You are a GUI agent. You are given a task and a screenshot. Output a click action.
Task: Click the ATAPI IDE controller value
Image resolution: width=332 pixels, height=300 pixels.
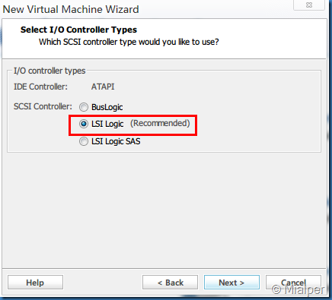tap(103, 87)
